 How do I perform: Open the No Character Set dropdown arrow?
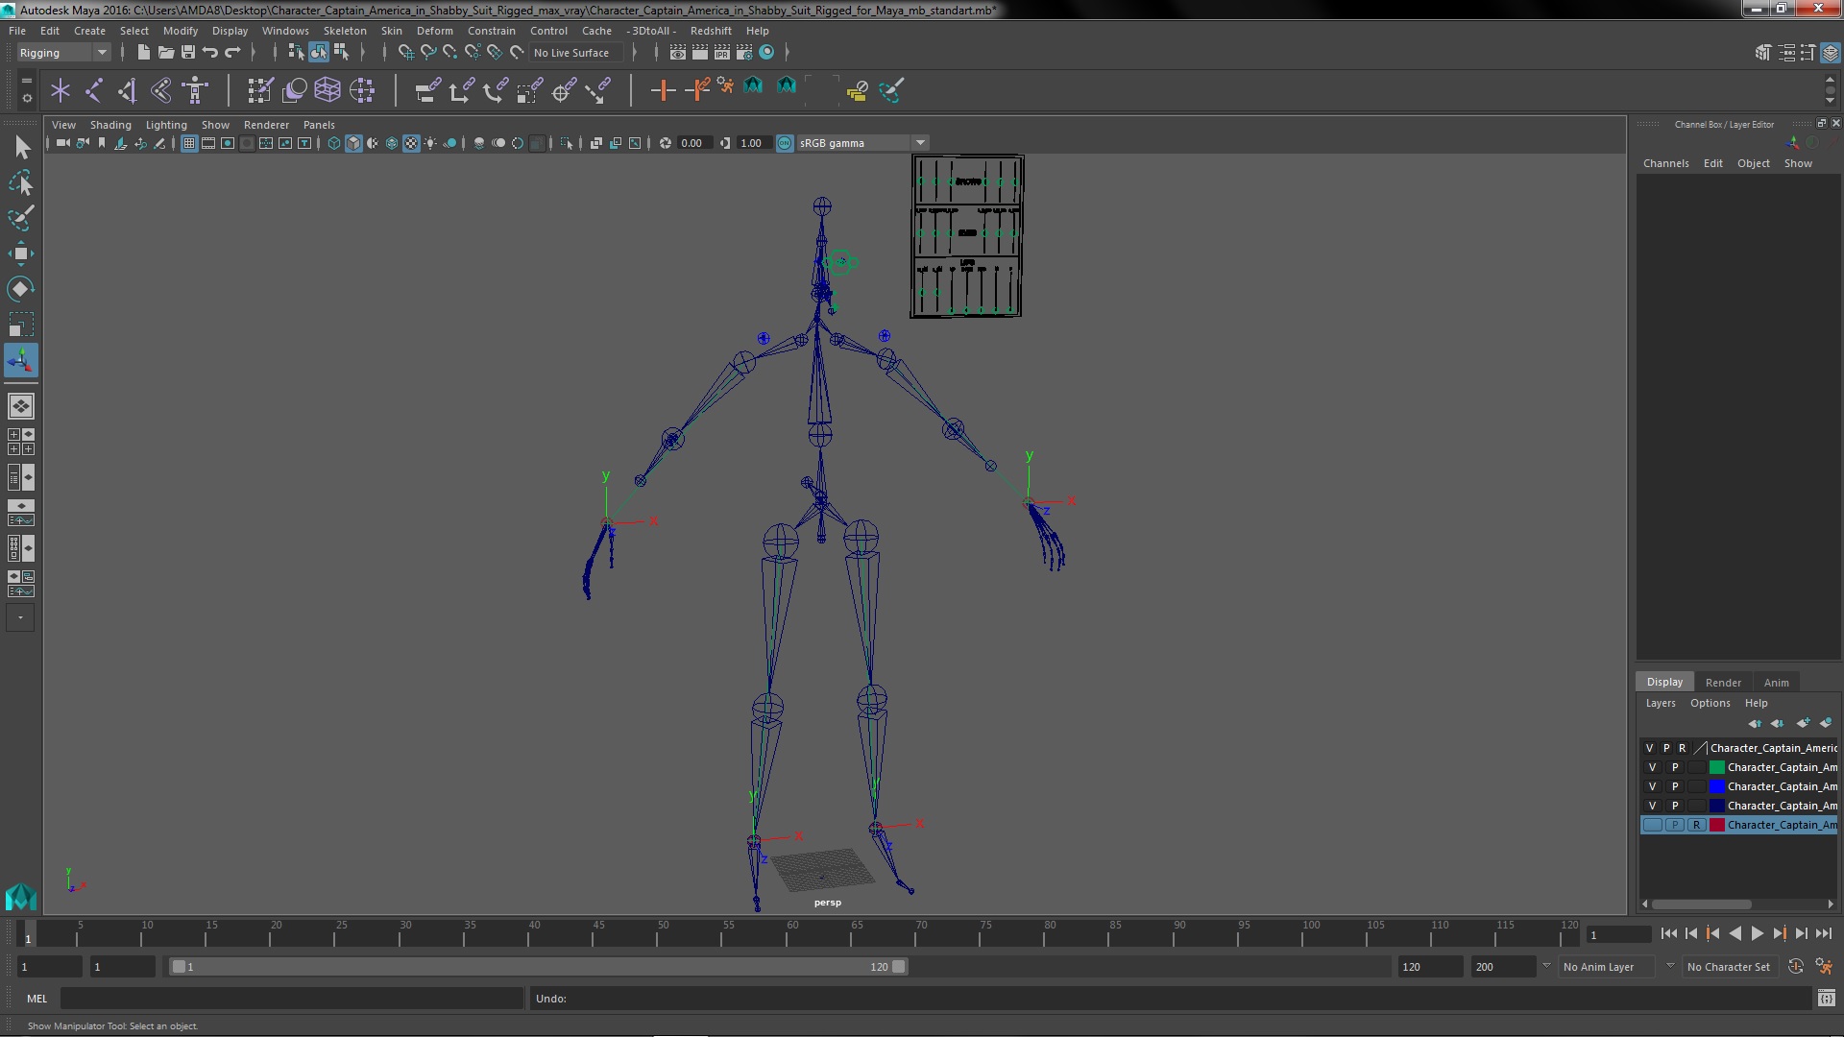(x=1669, y=966)
